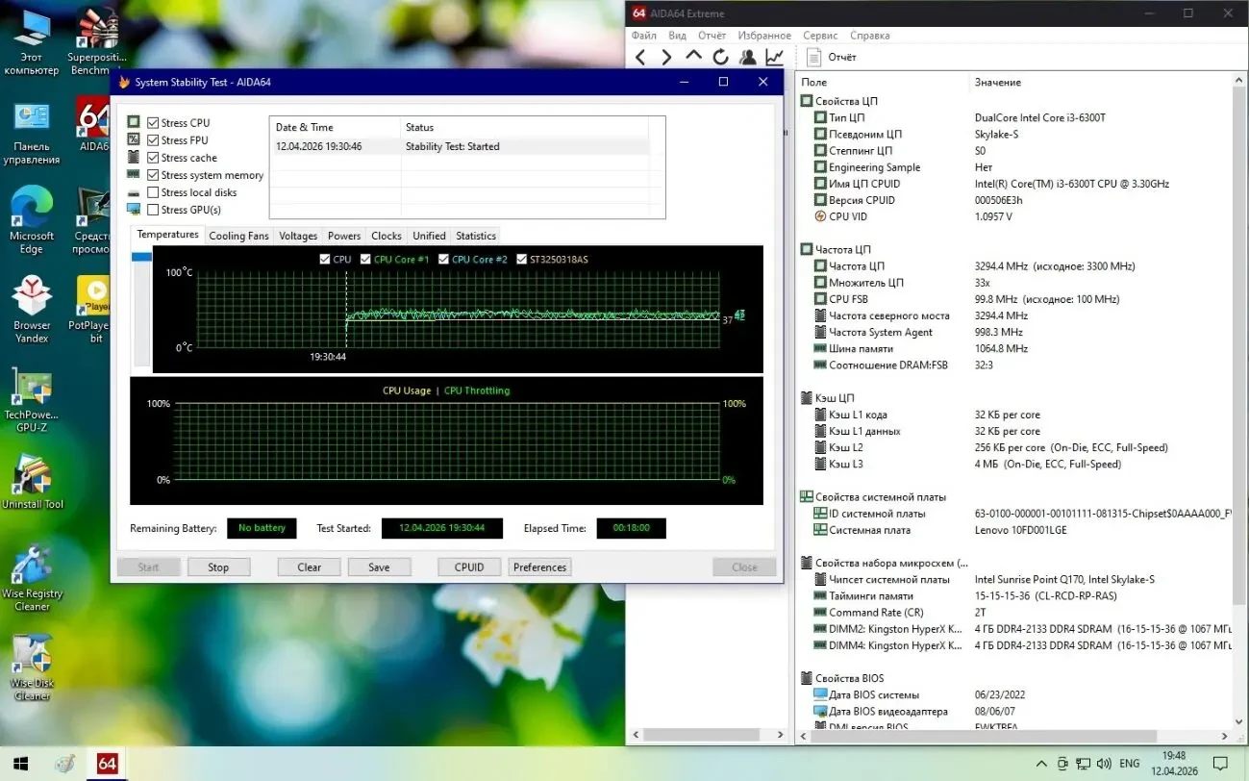
Task: Open the Файл menu in AIDA64
Action: coord(644,36)
